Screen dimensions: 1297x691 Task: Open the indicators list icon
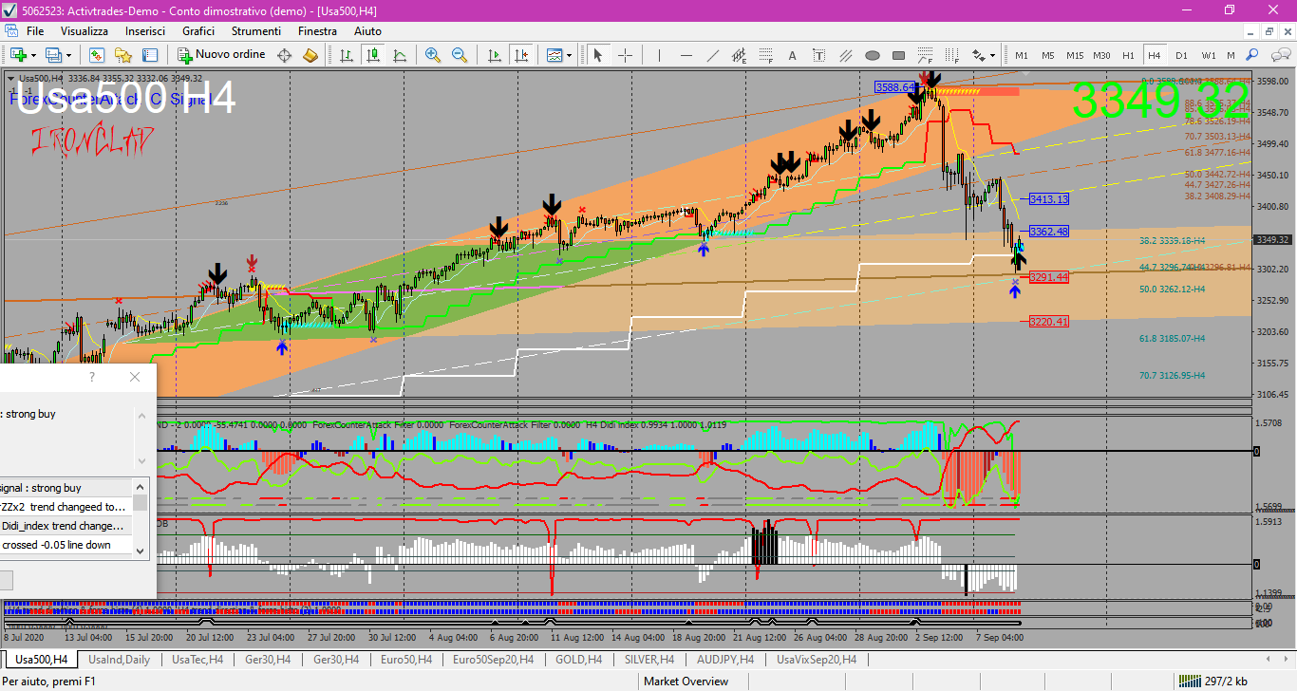point(555,55)
